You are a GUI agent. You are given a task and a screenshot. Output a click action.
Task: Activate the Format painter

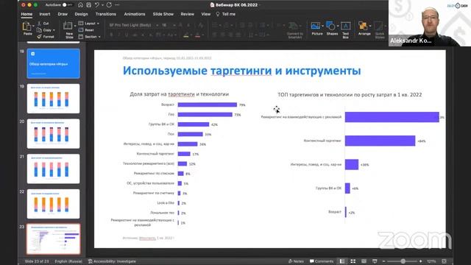[46, 37]
